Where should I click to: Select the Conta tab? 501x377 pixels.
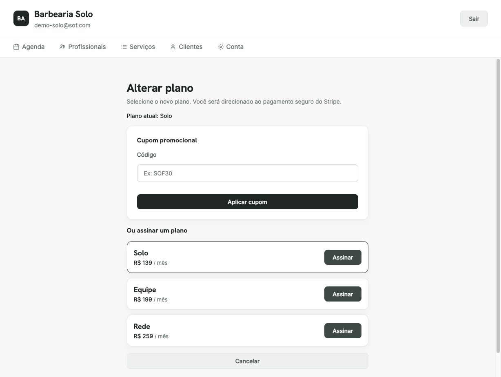click(x=231, y=47)
